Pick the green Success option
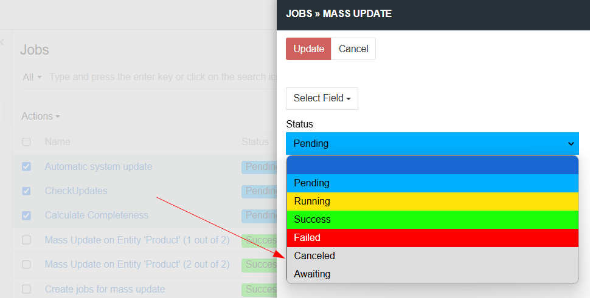This screenshot has width=590, height=298. point(432,220)
